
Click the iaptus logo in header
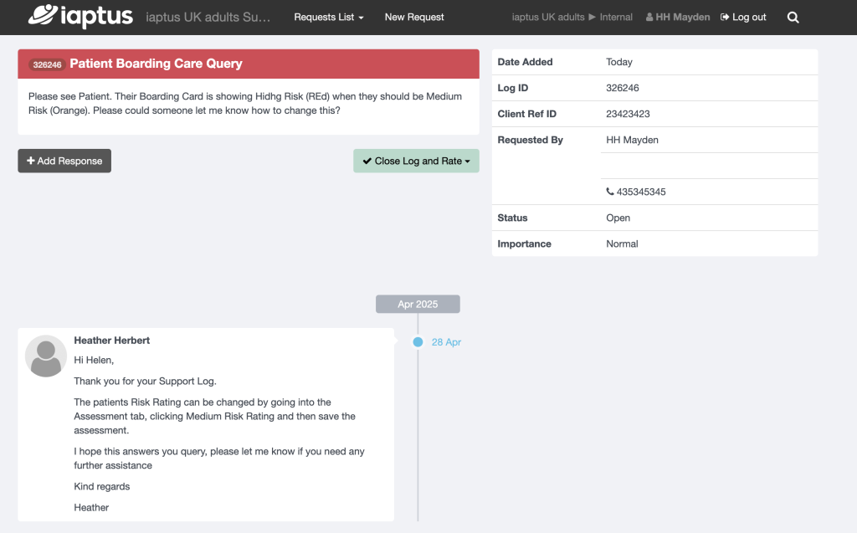[x=80, y=17]
